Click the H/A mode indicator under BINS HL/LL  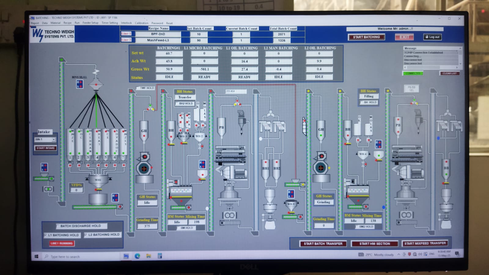tap(79, 84)
